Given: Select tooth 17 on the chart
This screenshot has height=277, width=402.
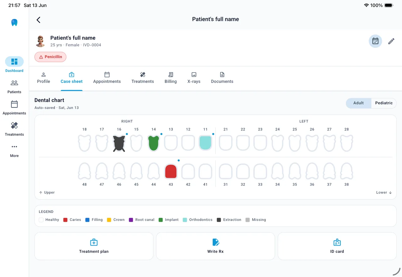Looking at the screenshot, I should [x=102, y=143].
